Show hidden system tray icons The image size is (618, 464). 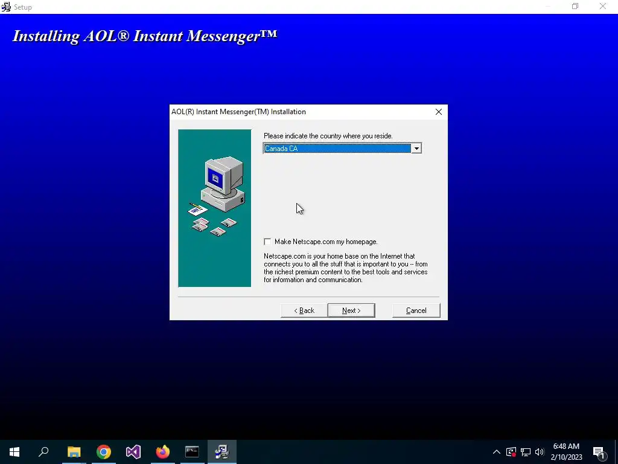497,452
